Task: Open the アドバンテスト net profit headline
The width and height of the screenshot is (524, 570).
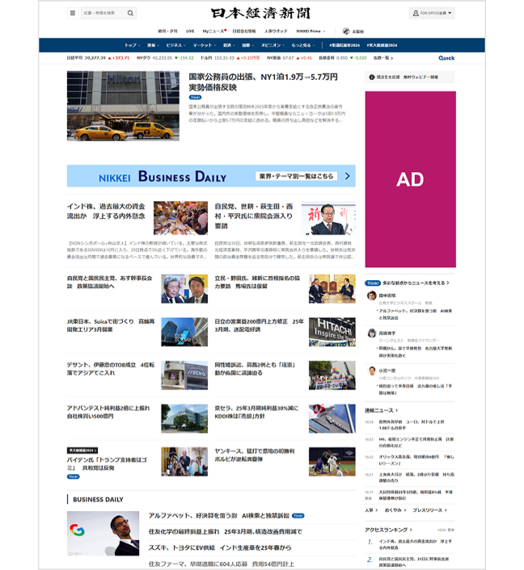Action: [108, 412]
